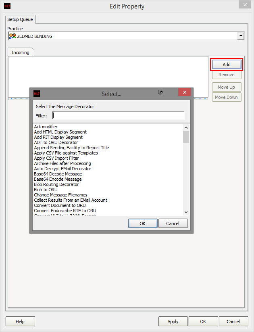Open the Practice dropdown arrow
Viewport: 254px width, 332px height.
[241, 36]
